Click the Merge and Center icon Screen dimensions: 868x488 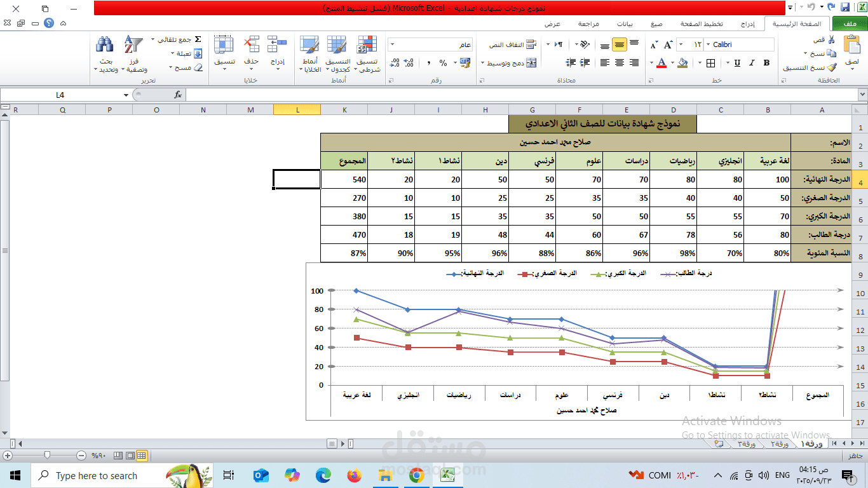[531, 63]
